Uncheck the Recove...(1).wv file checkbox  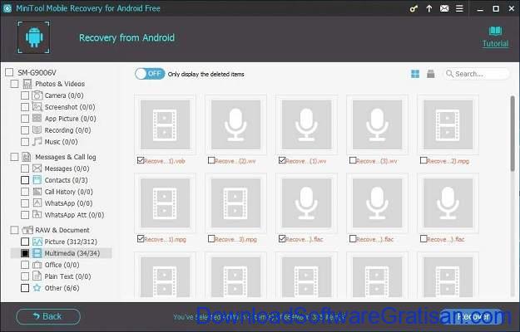pos(282,160)
